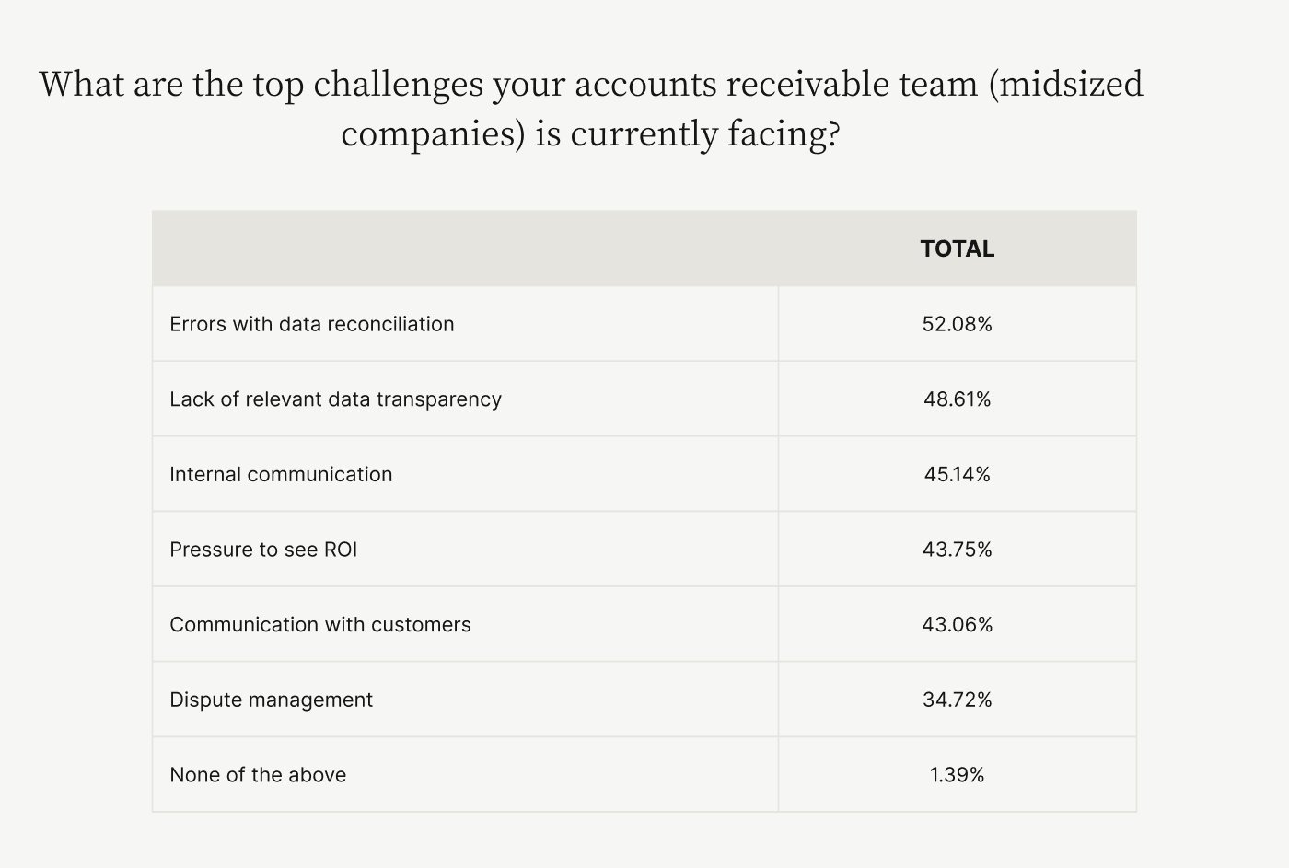
Task: Select the Lack of relevant data transparency label
Action: pos(335,399)
